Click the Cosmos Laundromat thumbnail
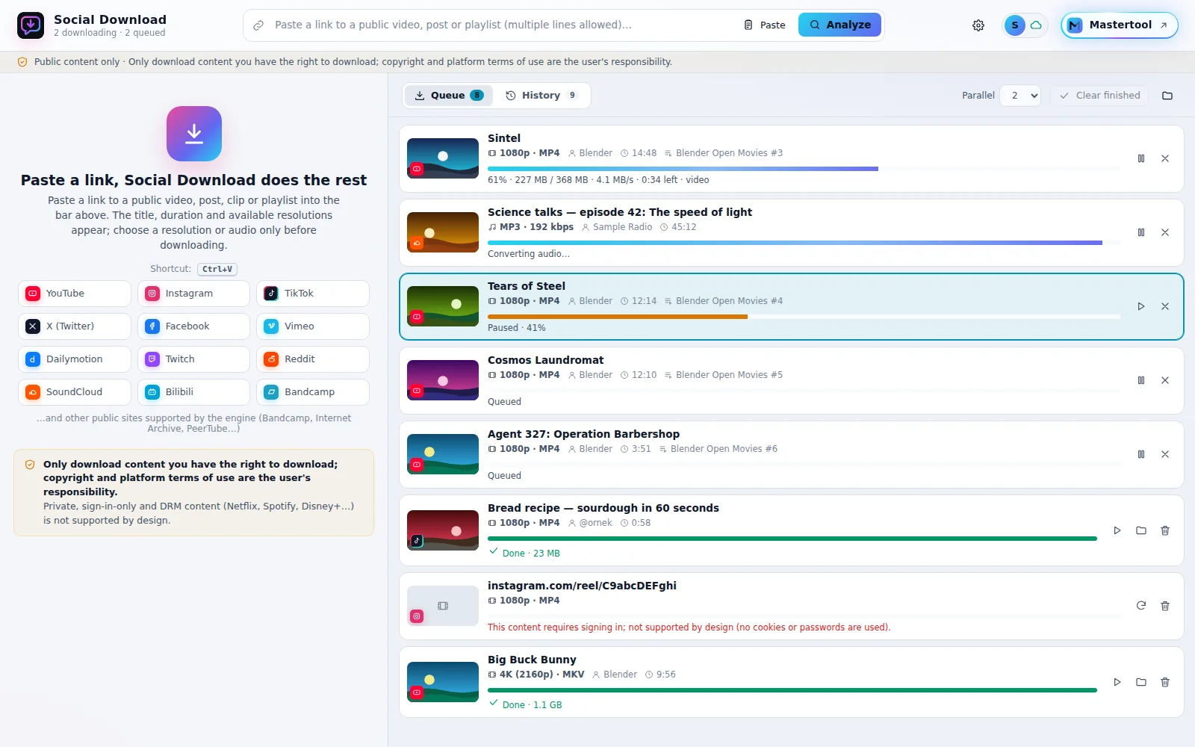 point(443,380)
